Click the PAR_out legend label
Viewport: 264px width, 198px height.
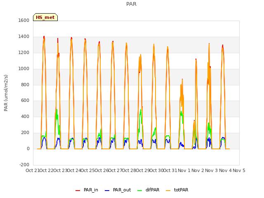click(x=122, y=190)
